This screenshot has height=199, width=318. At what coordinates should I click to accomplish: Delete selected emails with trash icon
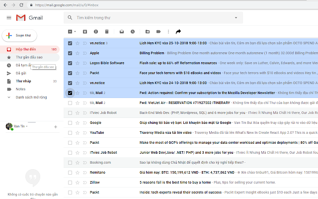(107, 31)
